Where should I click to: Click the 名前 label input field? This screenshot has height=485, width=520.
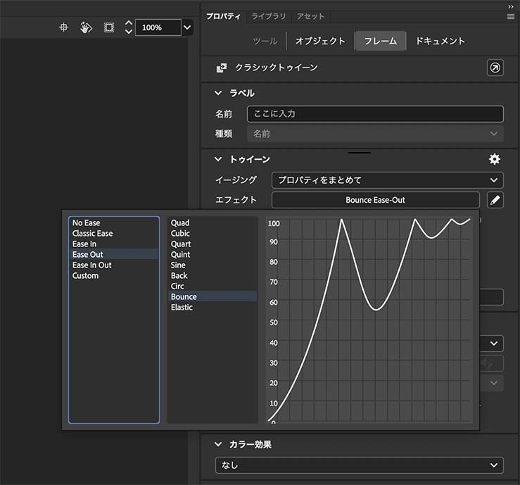pyautogui.click(x=375, y=114)
